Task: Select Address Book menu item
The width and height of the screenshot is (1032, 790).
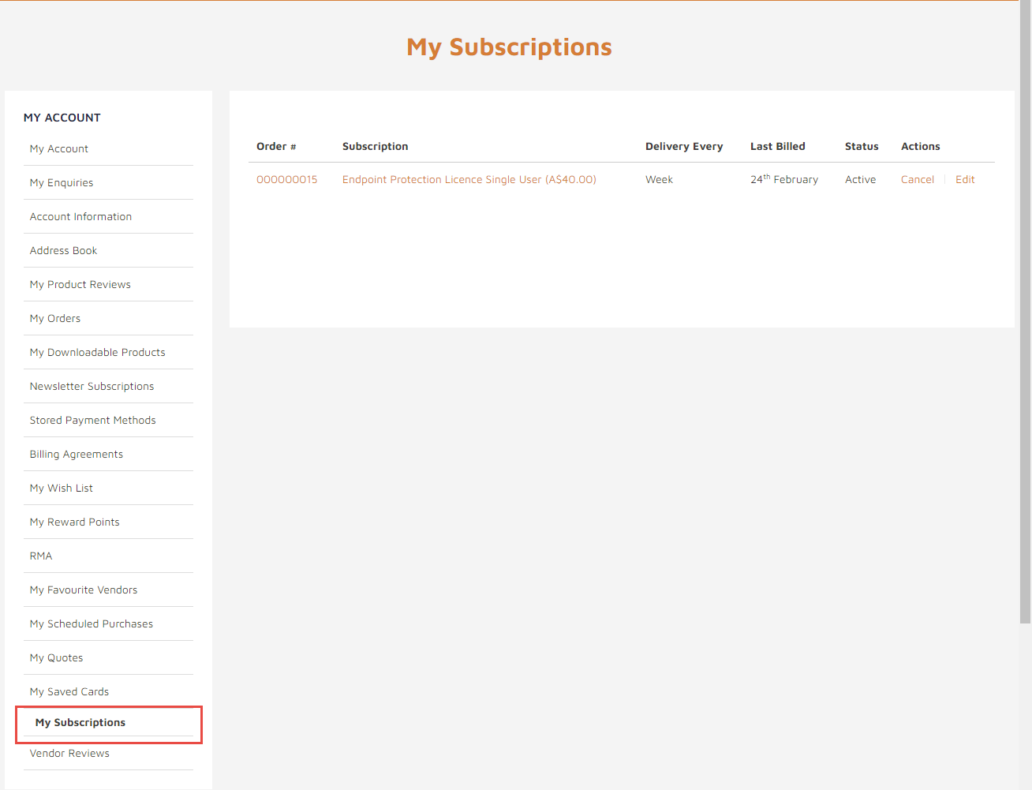Action: point(63,250)
